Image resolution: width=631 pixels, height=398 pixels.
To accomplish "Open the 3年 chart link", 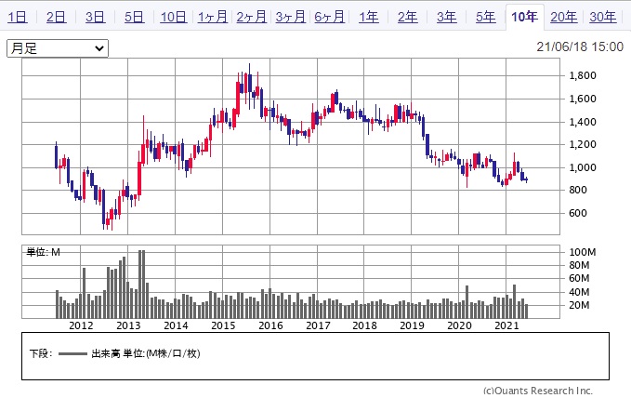I will [x=447, y=17].
